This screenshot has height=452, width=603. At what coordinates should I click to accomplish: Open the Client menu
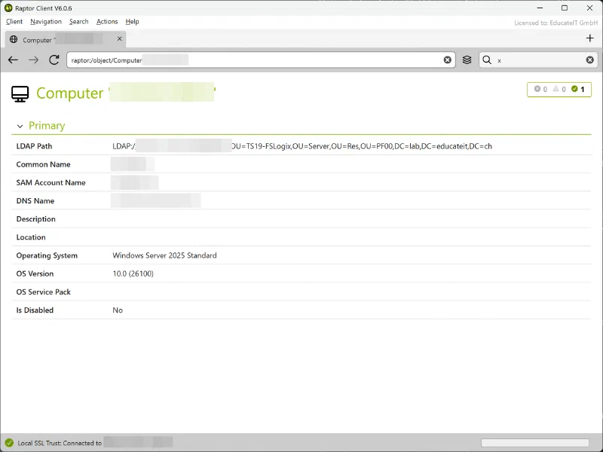coord(14,22)
